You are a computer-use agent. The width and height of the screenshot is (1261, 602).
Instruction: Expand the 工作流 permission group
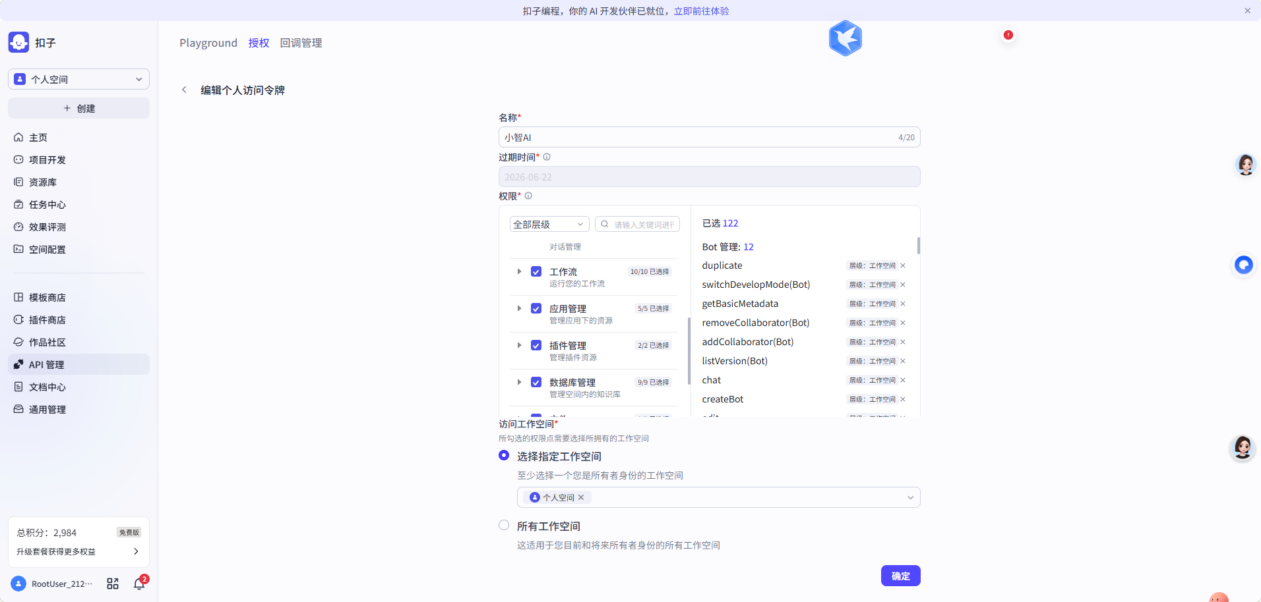pos(519,271)
